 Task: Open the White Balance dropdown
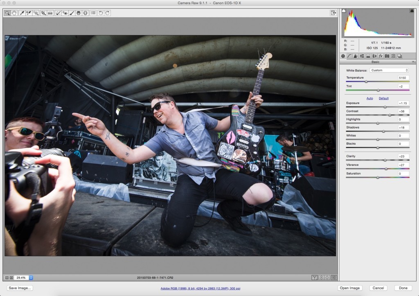(x=389, y=70)
